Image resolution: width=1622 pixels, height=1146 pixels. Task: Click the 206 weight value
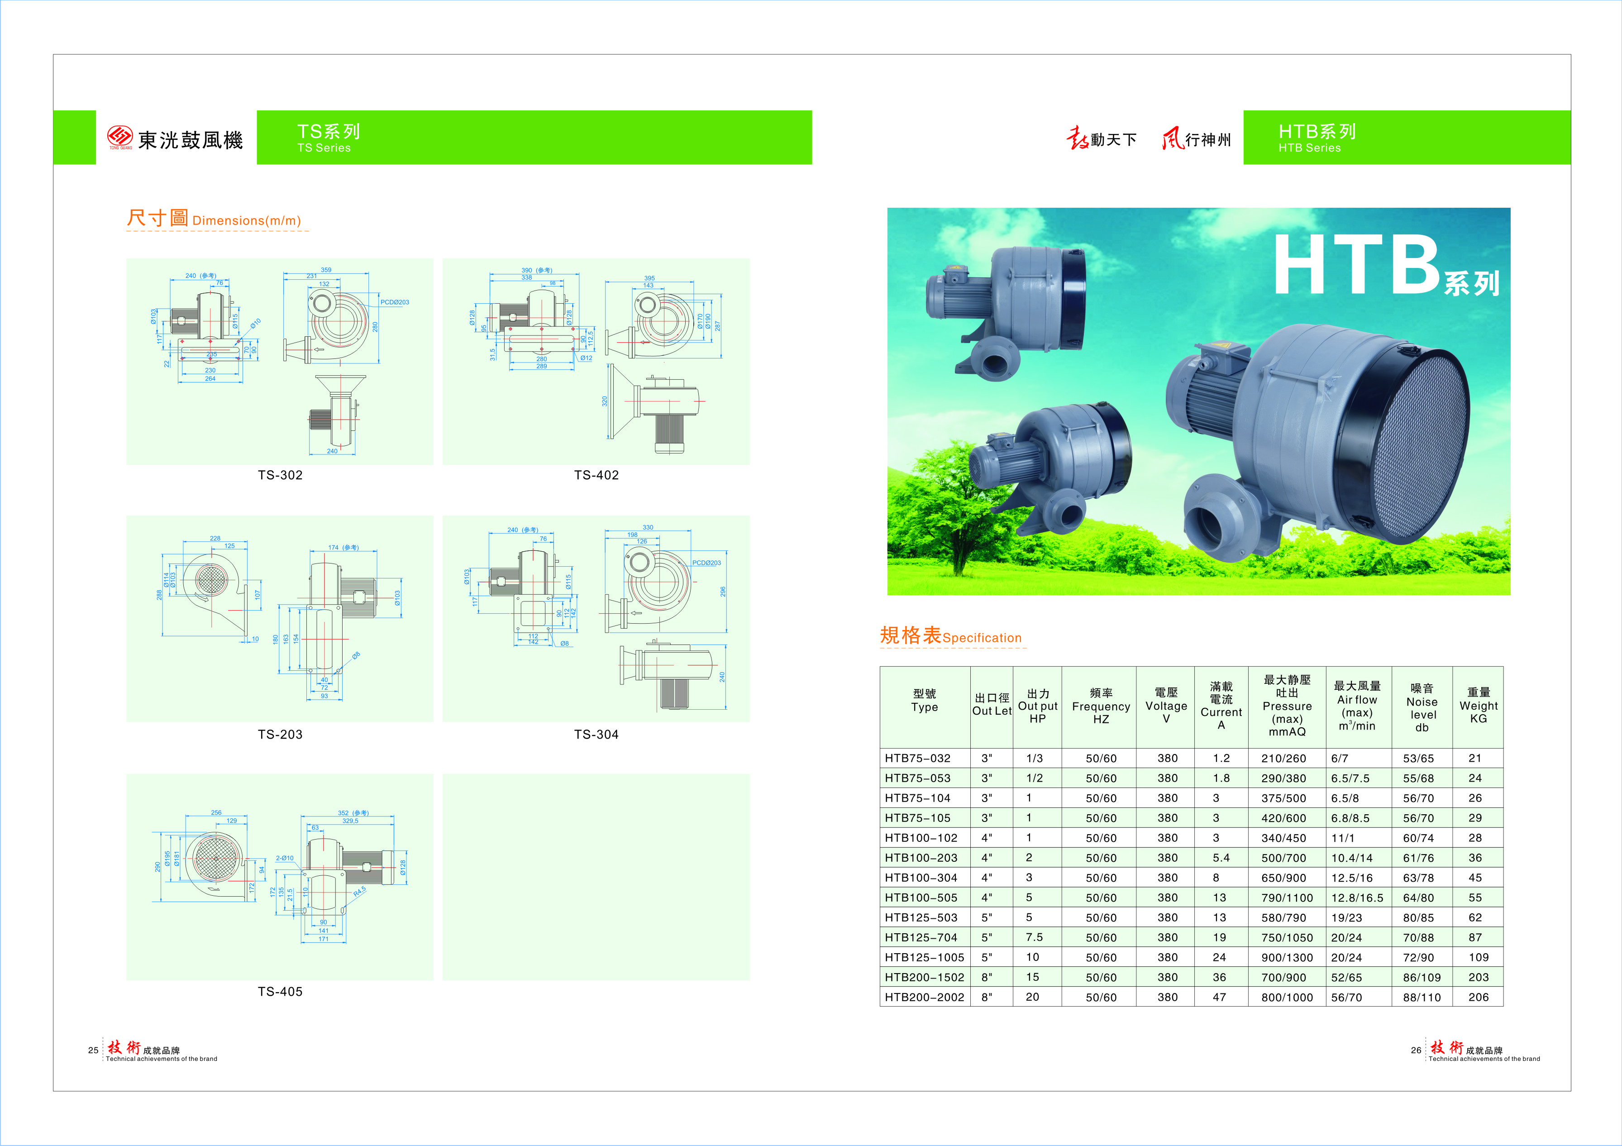[1478, 997]
